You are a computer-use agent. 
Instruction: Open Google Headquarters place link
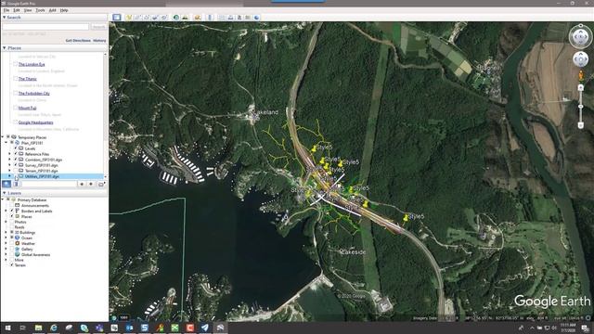[x=35, y=122]
